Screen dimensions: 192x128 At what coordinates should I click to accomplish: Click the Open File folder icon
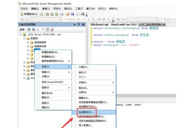[x=68, y=14]
